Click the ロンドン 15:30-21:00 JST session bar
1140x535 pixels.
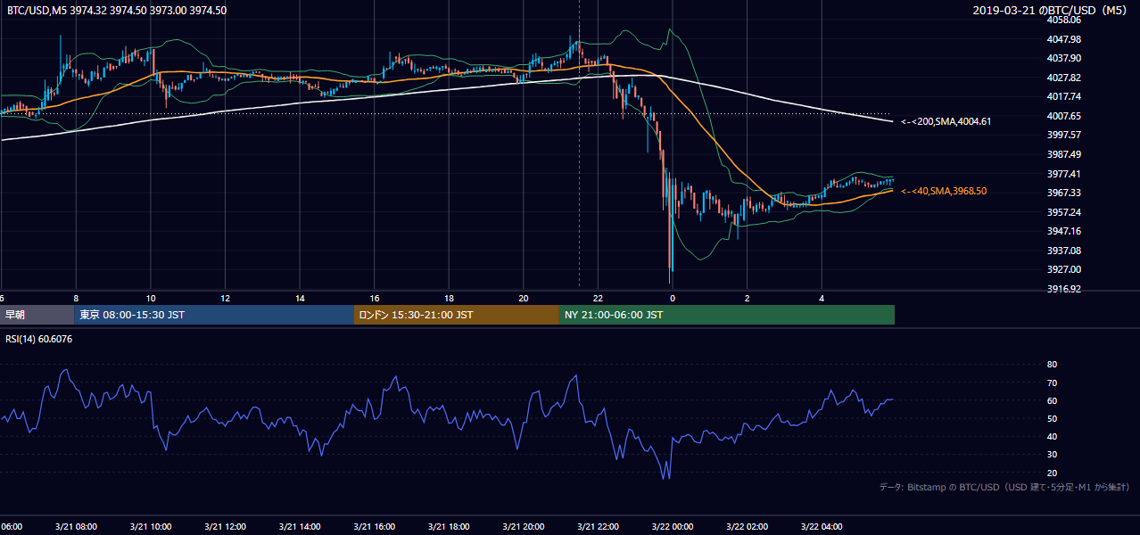pos(457,315)
